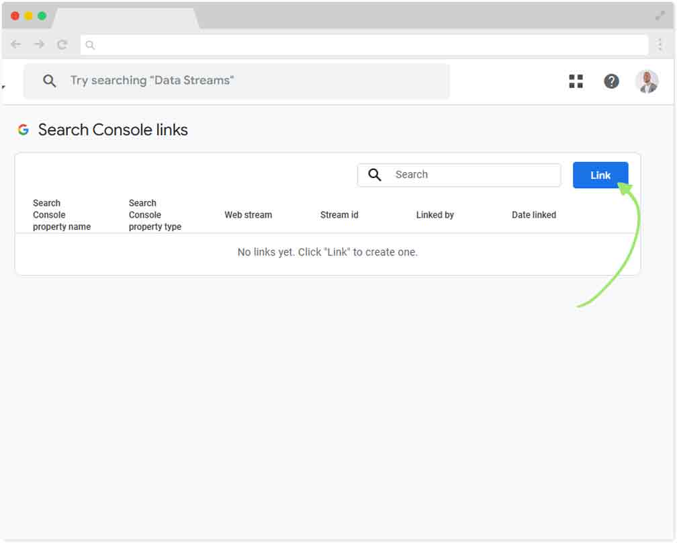The height and width of the screenshot is (543, 677).
Task: Open the Google apps grid icon
Action: point(576,81)
